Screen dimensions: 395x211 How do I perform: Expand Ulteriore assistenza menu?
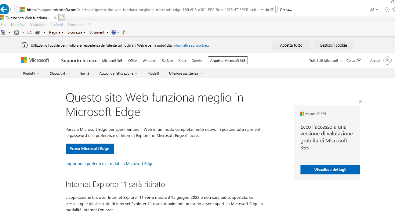[185, 73]
